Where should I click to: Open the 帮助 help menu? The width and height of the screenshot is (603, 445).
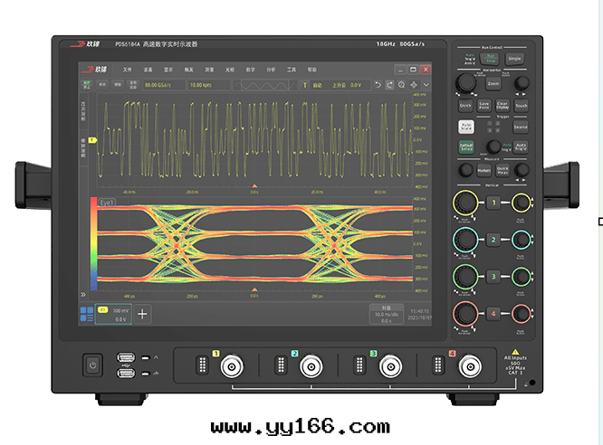pos(312,70)
